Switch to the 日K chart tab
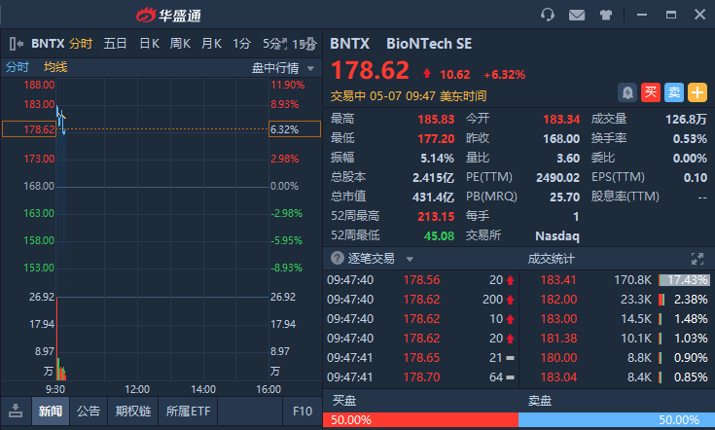This screenshot has height=430, width=715. pos(149,43)
